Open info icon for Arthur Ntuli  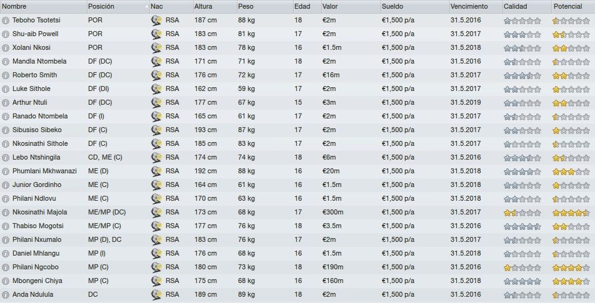pyautogui.click(x=5, y=103)
